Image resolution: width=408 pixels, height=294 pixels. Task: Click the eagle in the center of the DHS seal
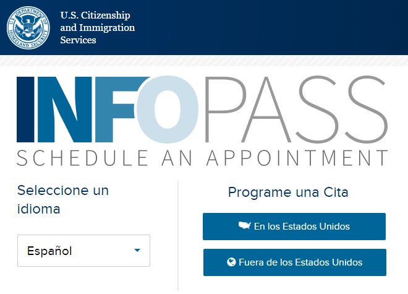[x=28, y=27]
